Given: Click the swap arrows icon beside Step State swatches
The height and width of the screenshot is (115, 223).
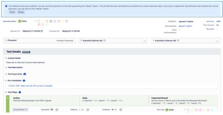Looking at the screenshot, I should pos(185,110).
